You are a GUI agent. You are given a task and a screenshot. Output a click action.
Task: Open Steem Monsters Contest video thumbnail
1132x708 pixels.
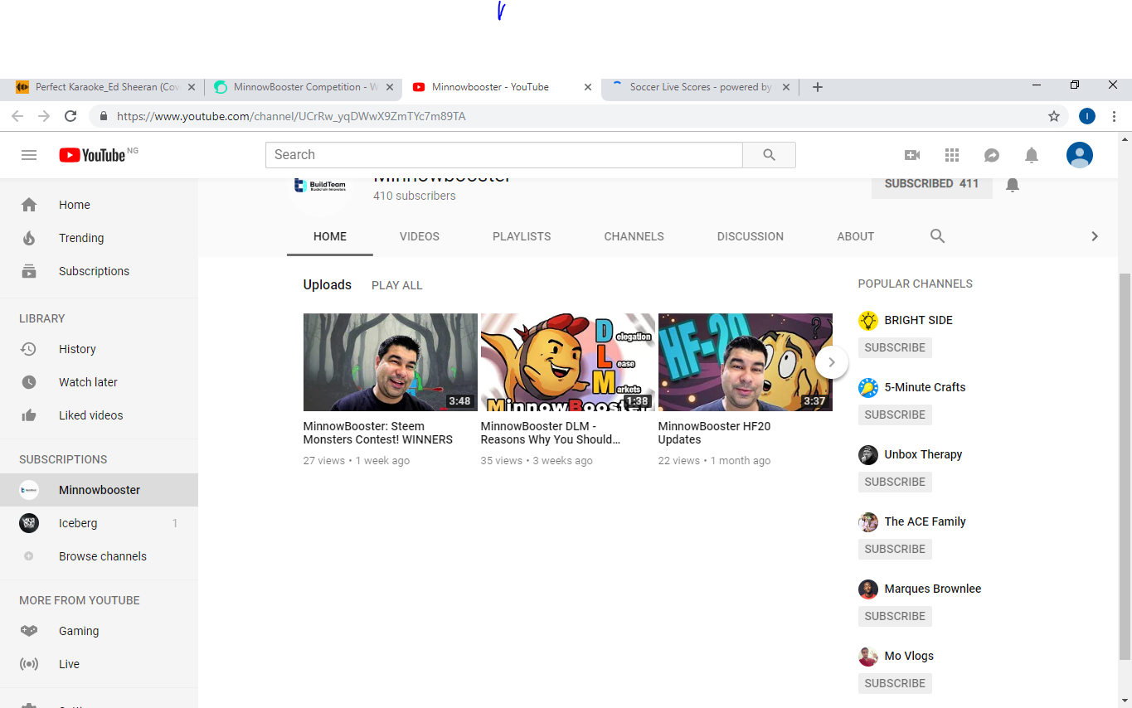[391, 362]
